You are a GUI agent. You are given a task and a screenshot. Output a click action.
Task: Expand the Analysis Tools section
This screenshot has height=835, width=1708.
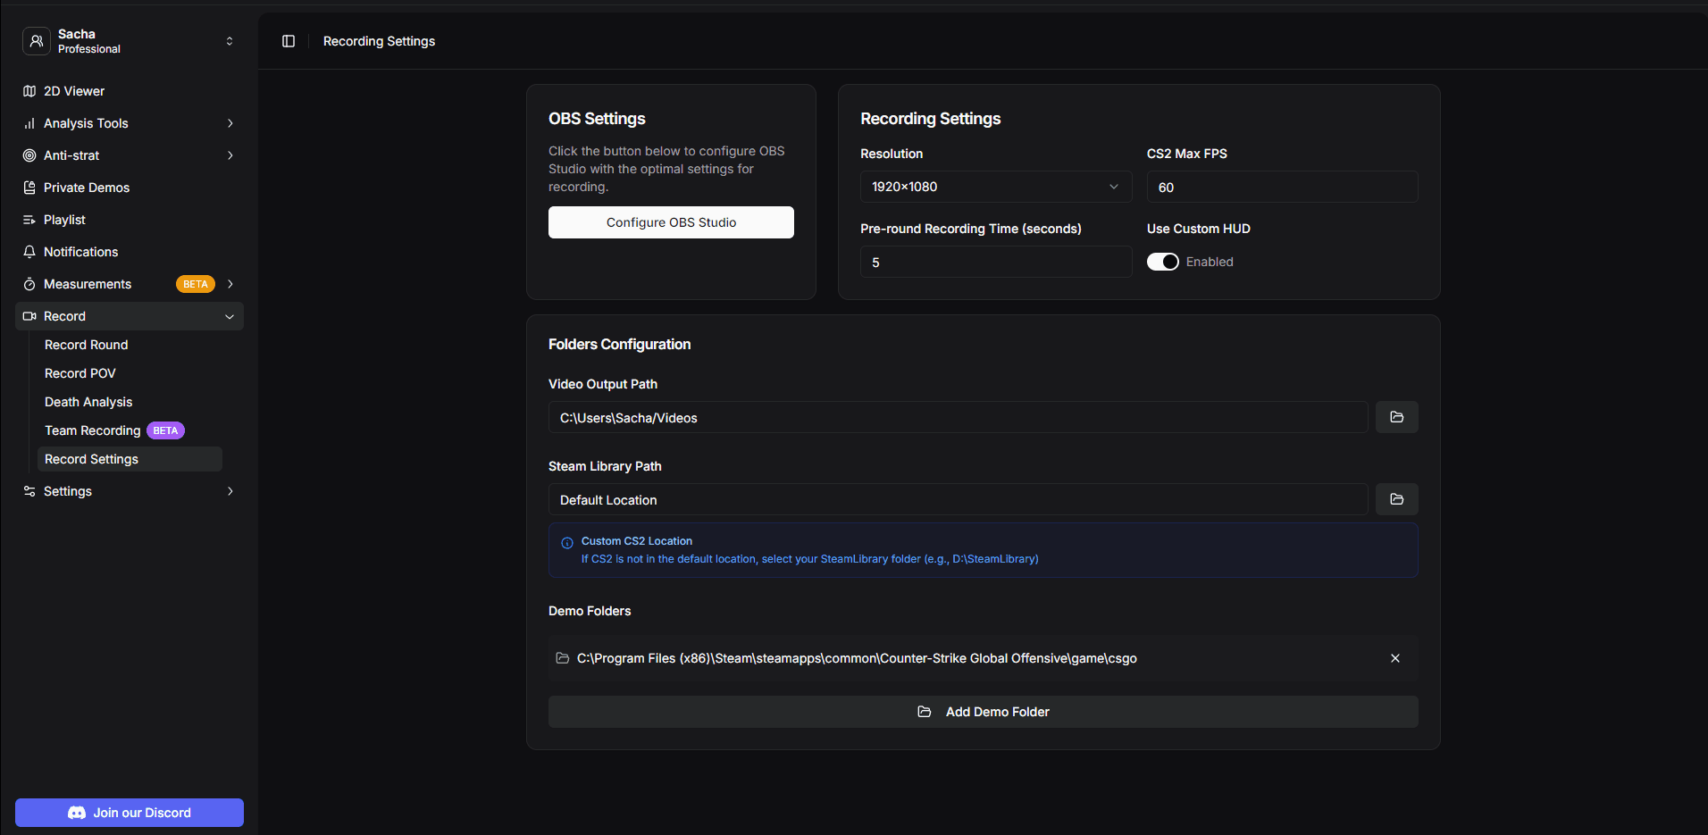coord(230,123)
